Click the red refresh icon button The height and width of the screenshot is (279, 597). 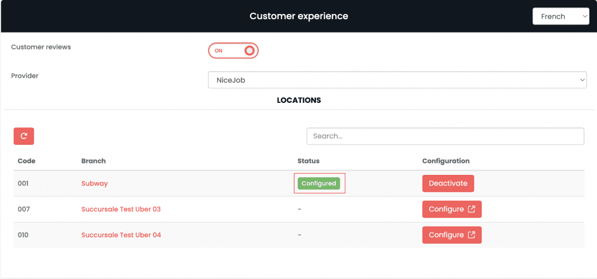(x=23, y=136)
